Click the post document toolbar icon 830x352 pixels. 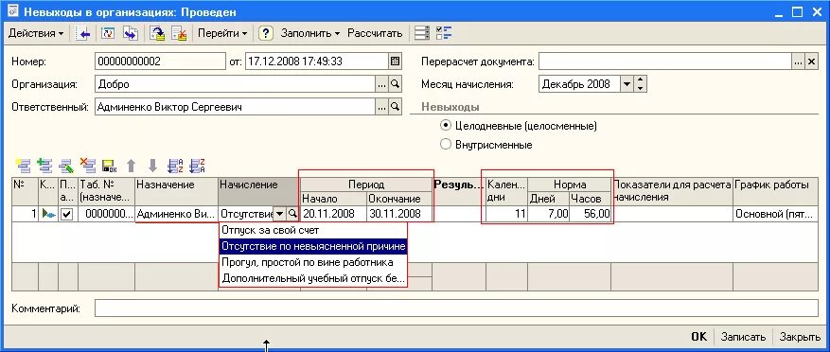(x=157, y=33)
